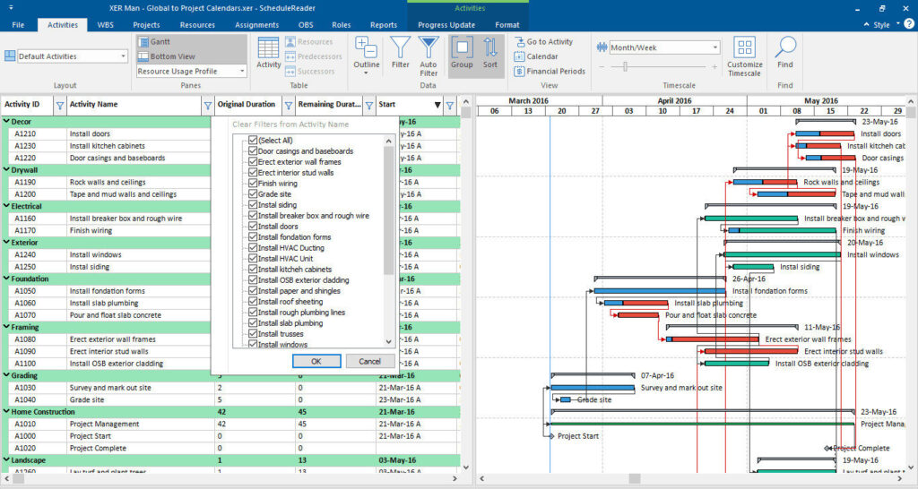Image resolution: width=918 pixels, height=489 pixels.
Task: Click the Format ribbon tab
Action: (x=507, y=24)
